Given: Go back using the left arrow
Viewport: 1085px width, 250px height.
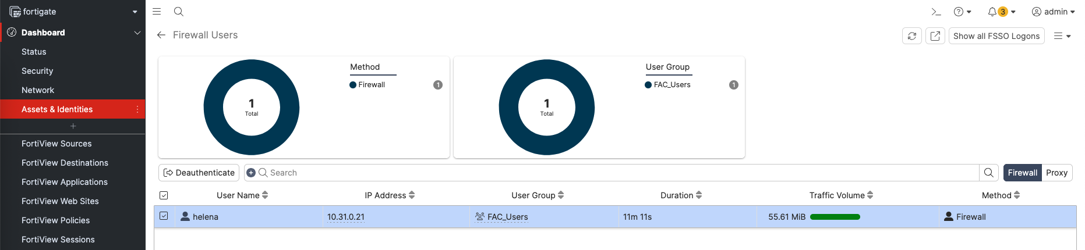Looking at the screenshot, I should point(161,35).
